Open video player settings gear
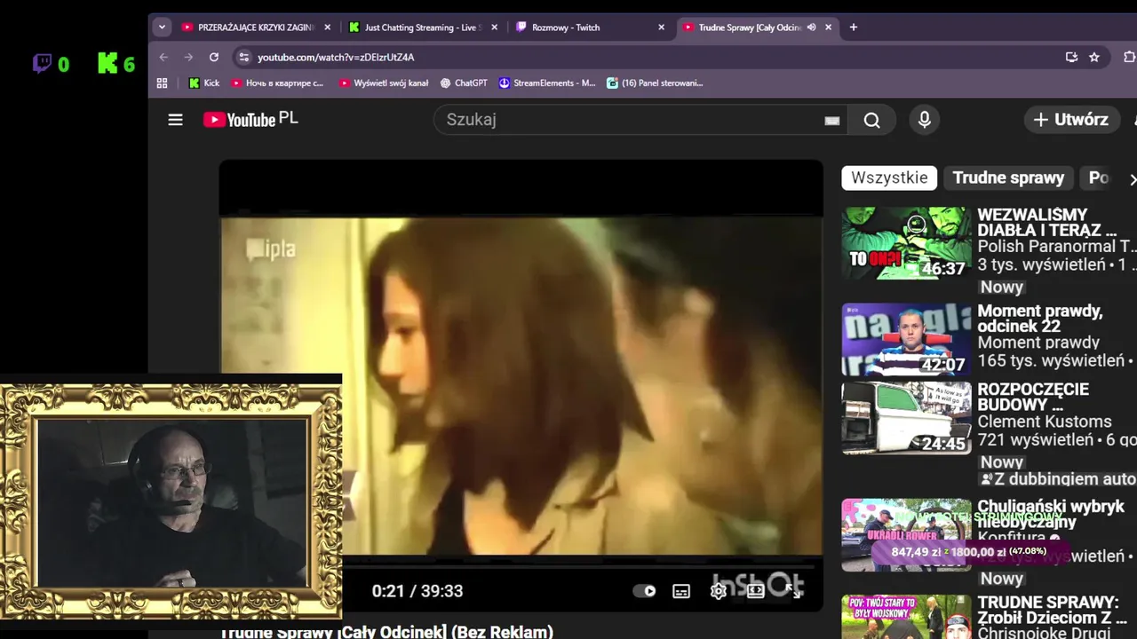Viewport: 1137px width, 639px height. tap(719, 591)
